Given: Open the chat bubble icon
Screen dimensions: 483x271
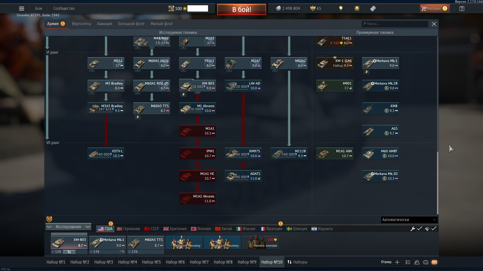Looking at the screenshot, I should pyautogui.click(x=426, y=262).
